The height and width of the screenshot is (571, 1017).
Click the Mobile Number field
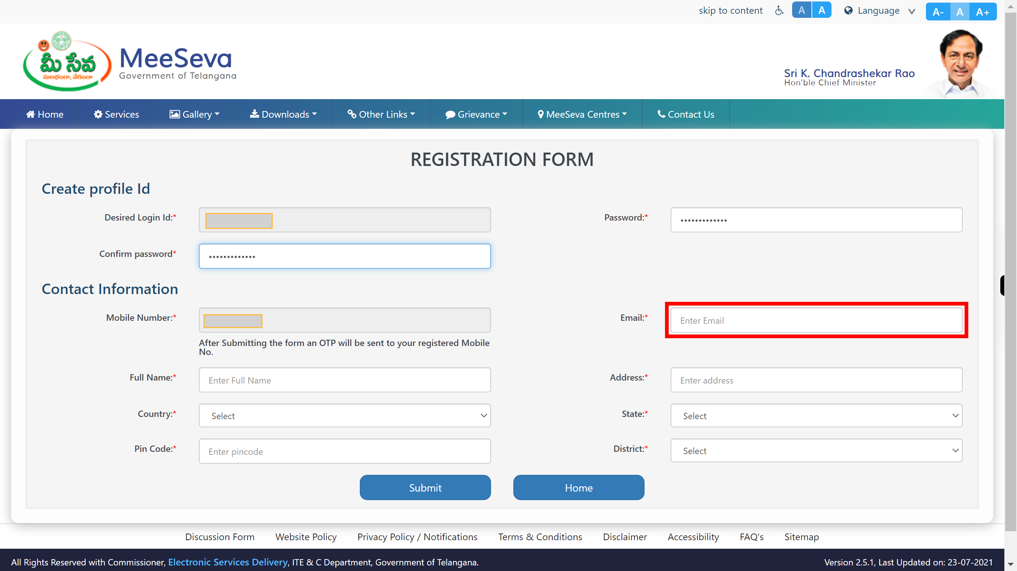point(345,320)
